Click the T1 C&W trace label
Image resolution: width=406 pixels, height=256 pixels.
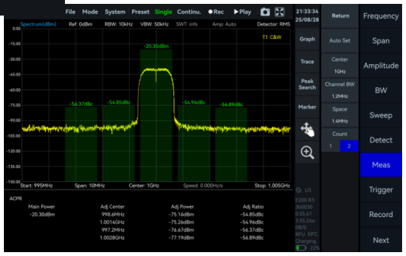(x=272, y=37)
